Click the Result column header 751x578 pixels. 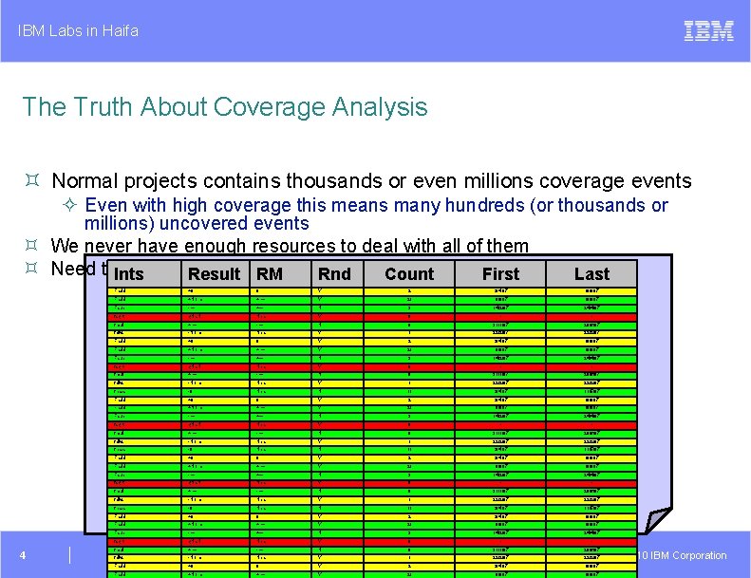pos(216,274)
